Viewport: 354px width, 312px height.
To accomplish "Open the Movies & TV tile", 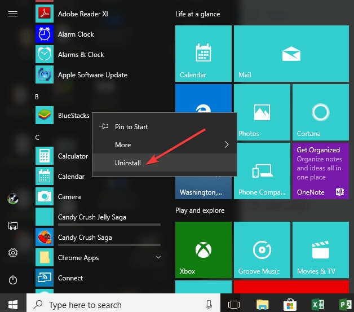I will (321, 249).
